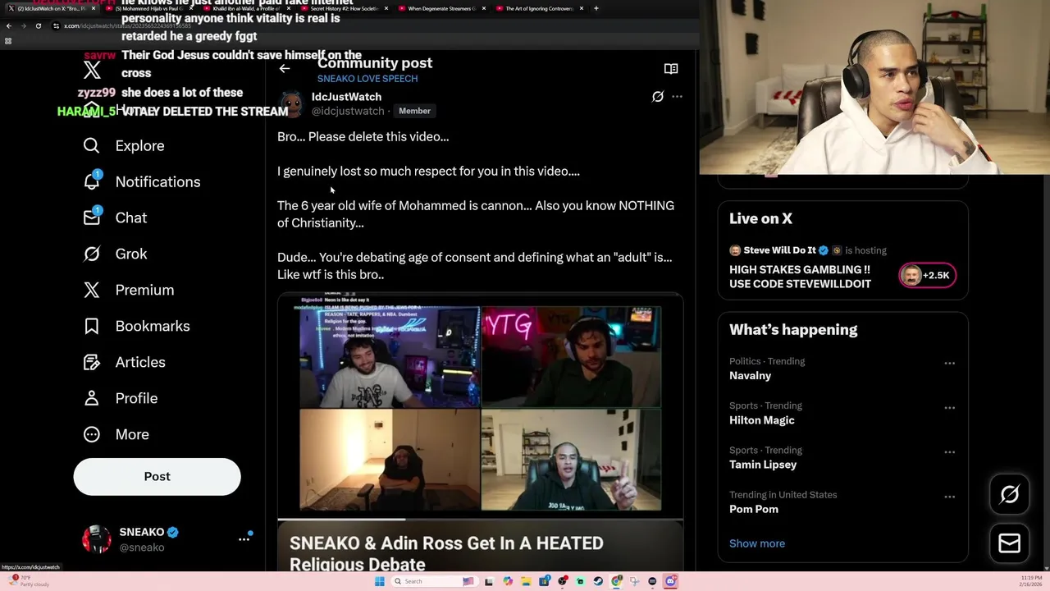Open the more options for Navalny trend
This screenshot has width=1050, height=591.
949,363
